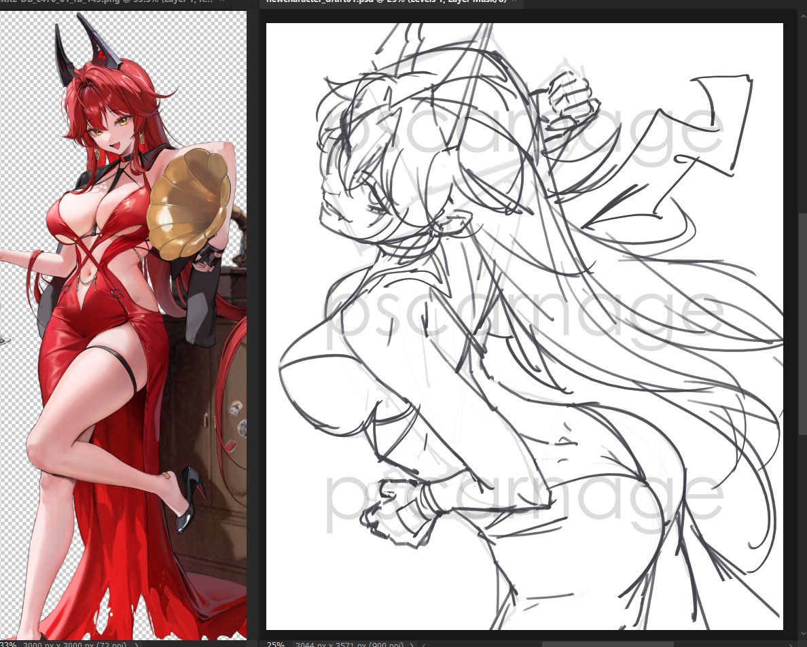Click the red-haired character reference image canvas
This screenshot has width=807, height=647.
(123, 326)
